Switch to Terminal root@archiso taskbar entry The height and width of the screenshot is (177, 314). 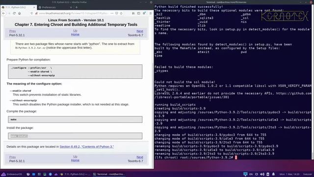click(109, 174)
